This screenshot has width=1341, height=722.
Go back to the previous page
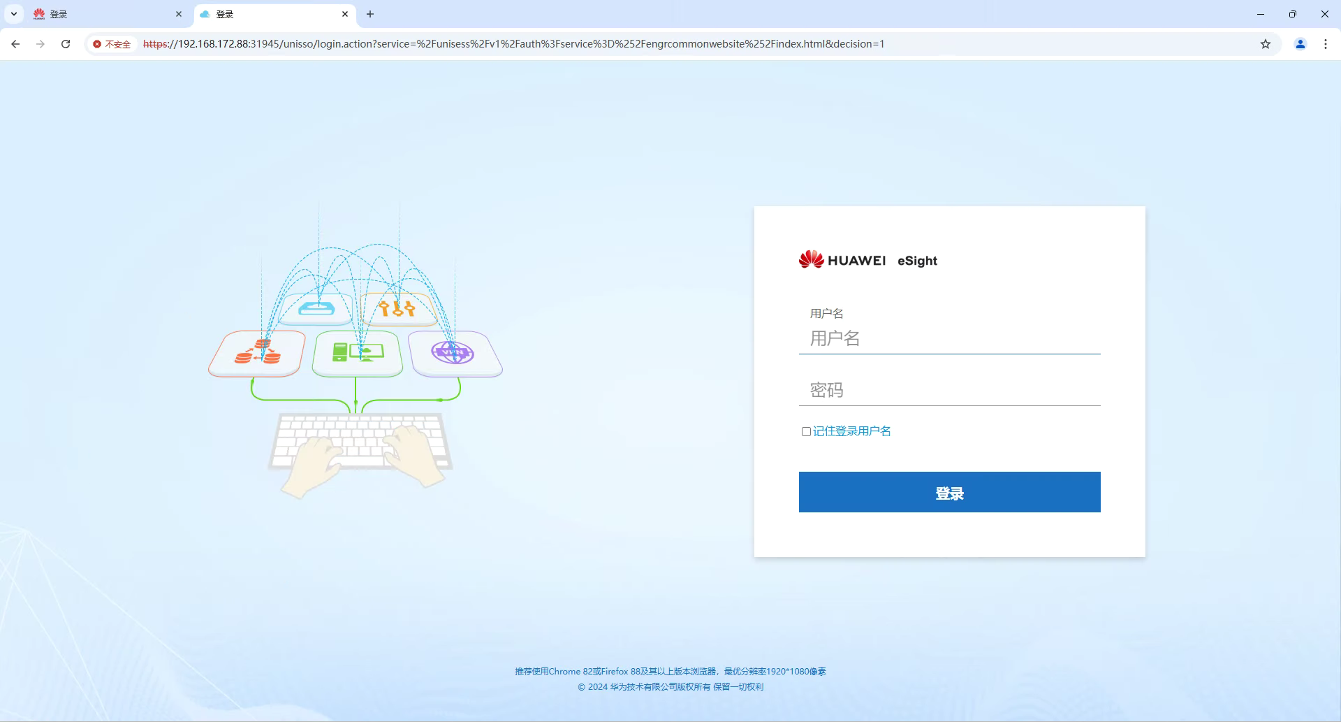coord(15,44)
